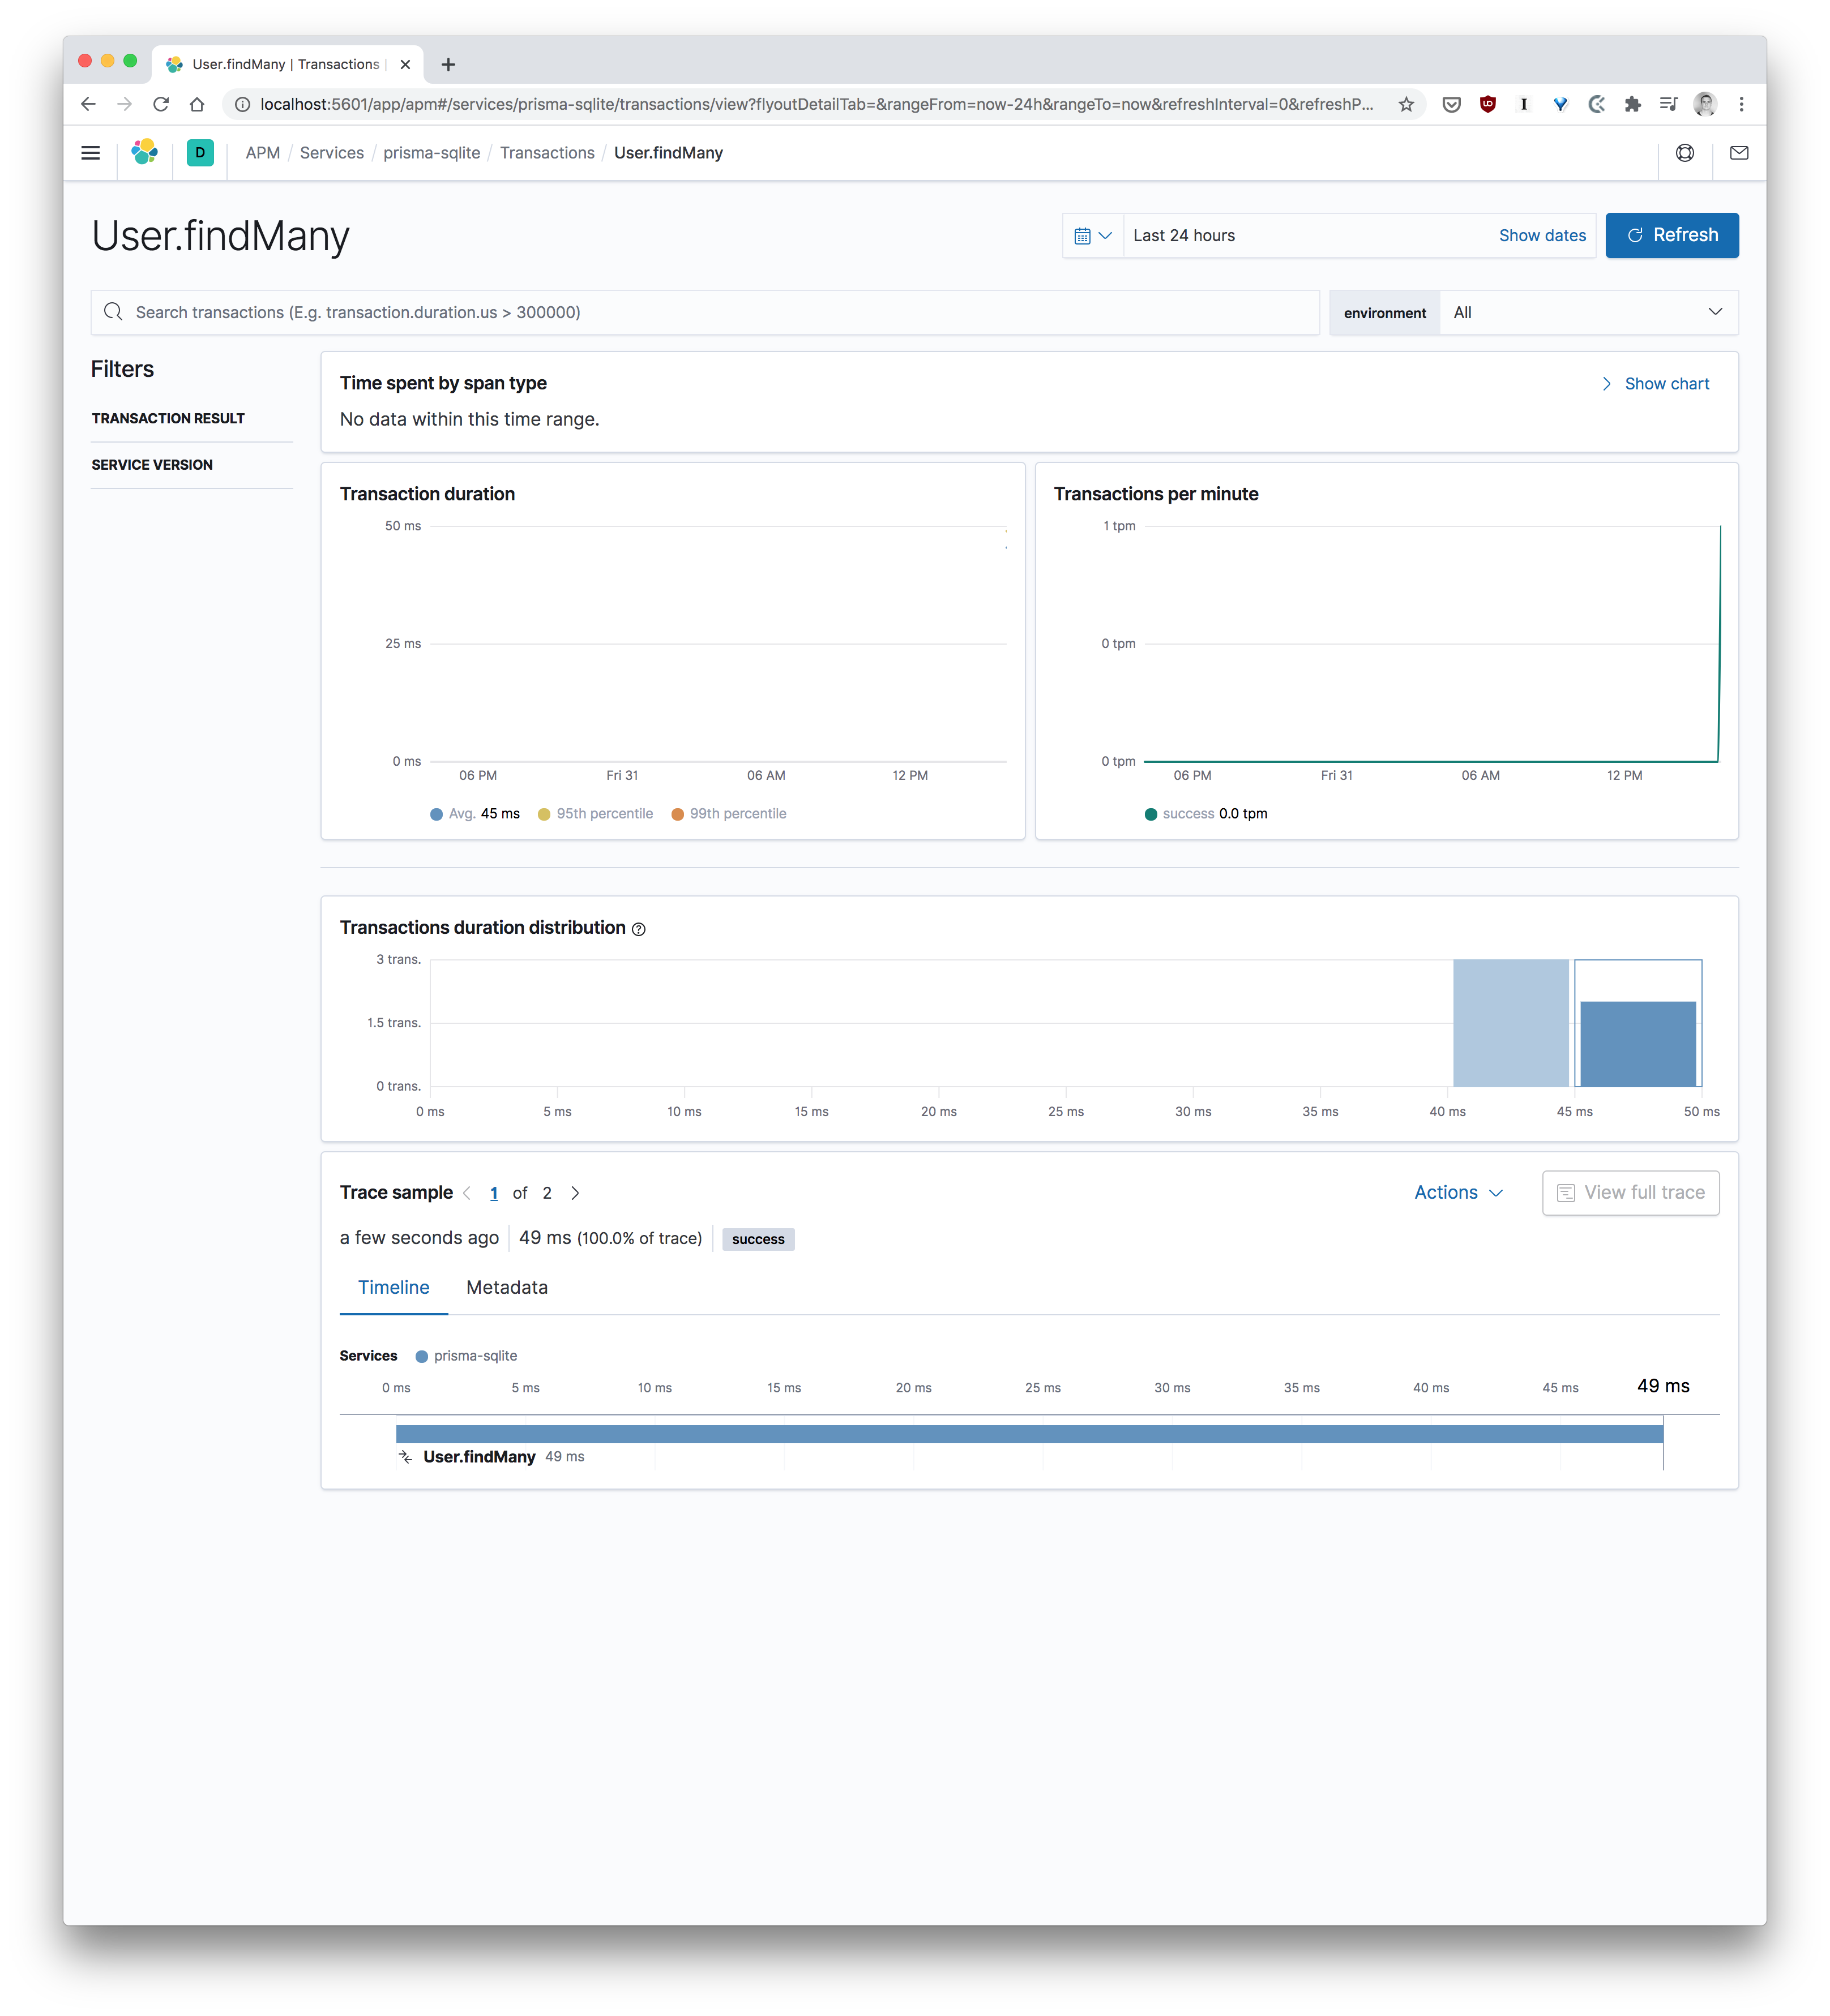Switch to the Metadata tab
This screenshot has width=1830, height=2016.
506,1288
